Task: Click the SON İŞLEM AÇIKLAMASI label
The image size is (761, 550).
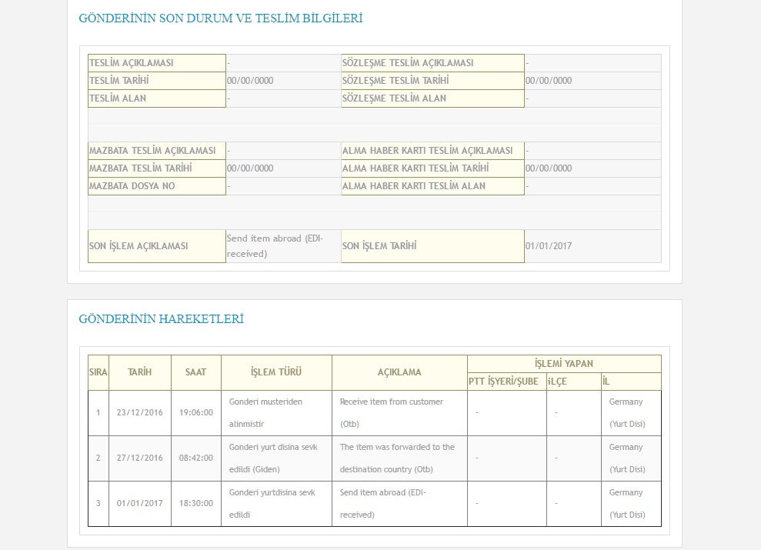Action: (157, 246)
